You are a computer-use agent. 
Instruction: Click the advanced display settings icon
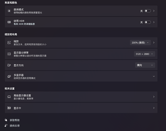[x=9, y=97]
